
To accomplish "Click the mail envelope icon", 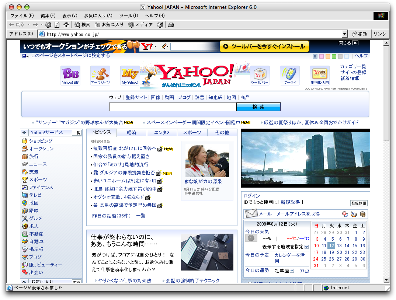I will [251, 214].
